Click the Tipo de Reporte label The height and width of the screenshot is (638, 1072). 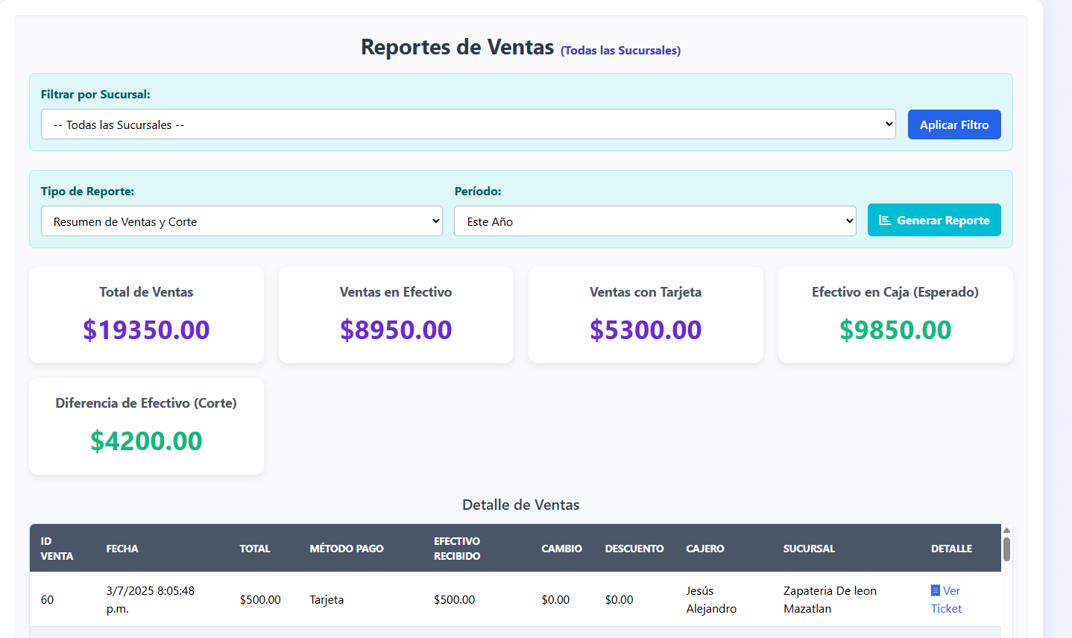[87, 192]
